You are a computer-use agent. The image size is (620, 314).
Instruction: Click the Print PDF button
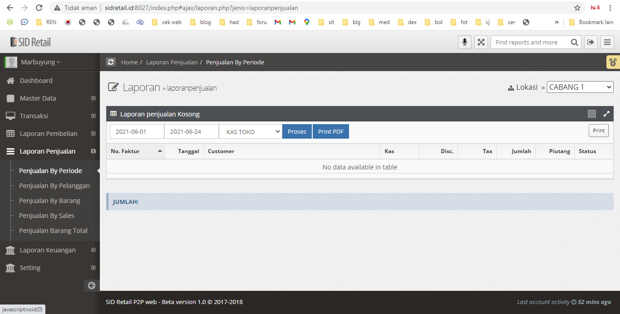click(x=330, y=131)
